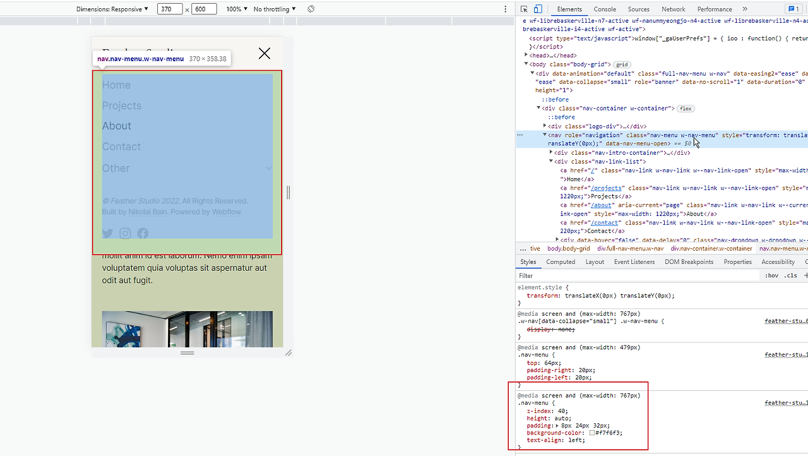Viewport: 808px width, 456px height.
Task: Click the #f7f6f3 background-color swatch
Action: (592, 433)
